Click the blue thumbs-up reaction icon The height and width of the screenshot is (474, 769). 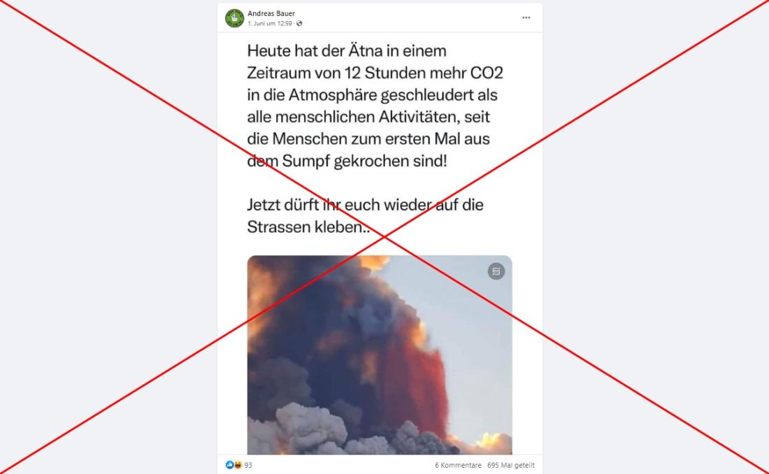coord(229,465)
